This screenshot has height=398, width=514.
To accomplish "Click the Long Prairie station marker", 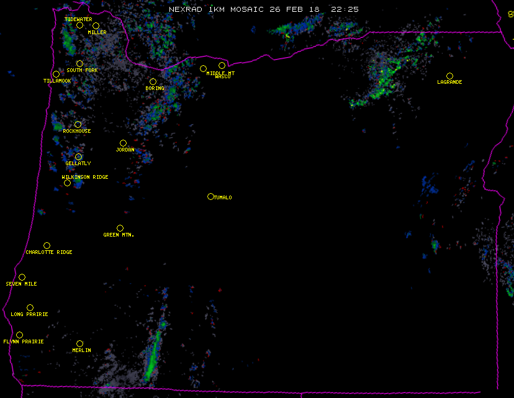I will [30, 307].
